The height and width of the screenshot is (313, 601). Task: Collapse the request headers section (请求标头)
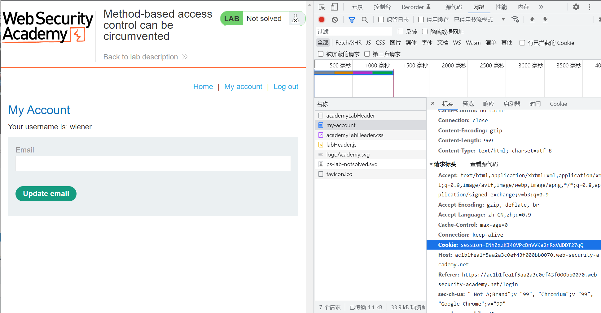[x=431, y=164]
